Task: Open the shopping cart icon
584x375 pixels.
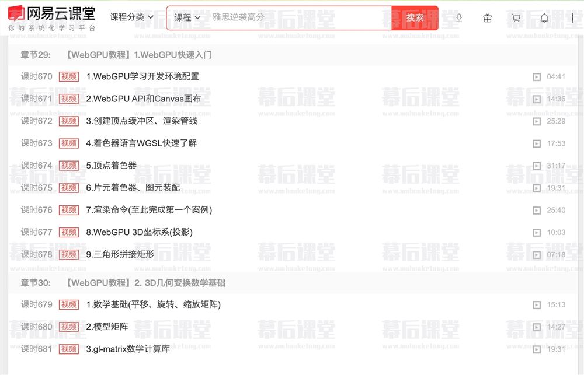Action: click(516, 18)
